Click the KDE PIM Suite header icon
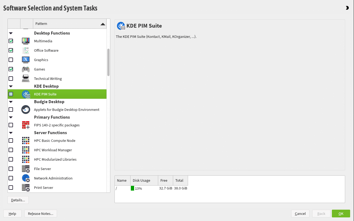 click(x=121, y=26)
